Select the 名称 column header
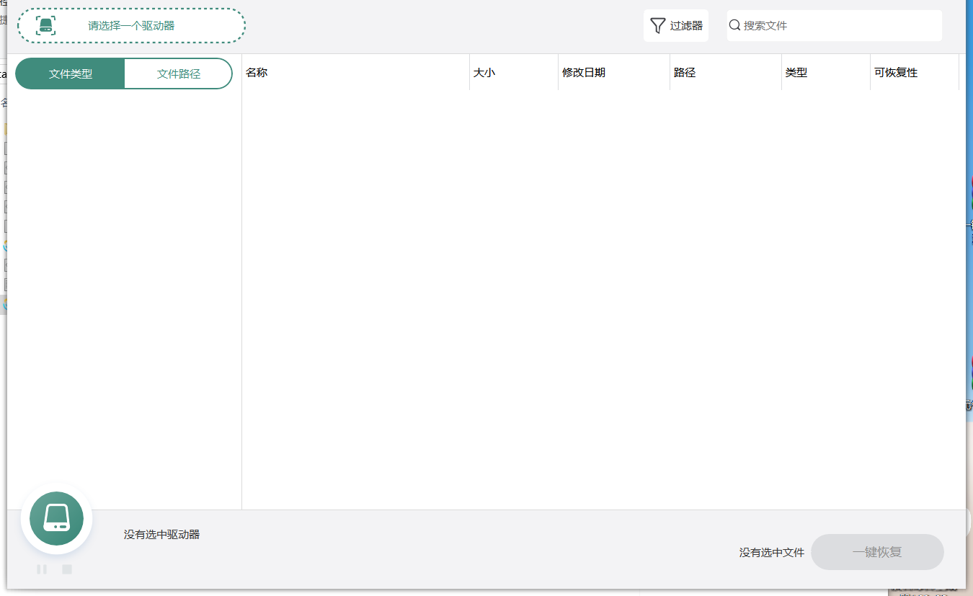The image size is (973, 596). point(257,72)
